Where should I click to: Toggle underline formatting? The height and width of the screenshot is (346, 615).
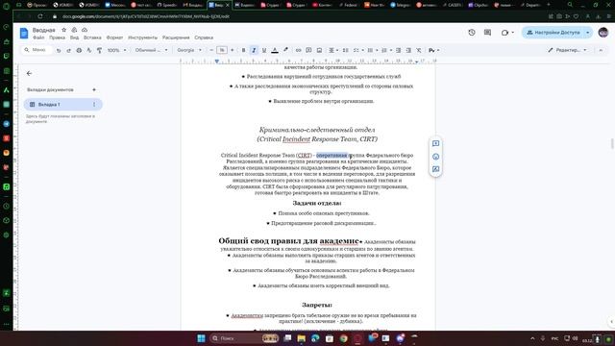point(264,50)
